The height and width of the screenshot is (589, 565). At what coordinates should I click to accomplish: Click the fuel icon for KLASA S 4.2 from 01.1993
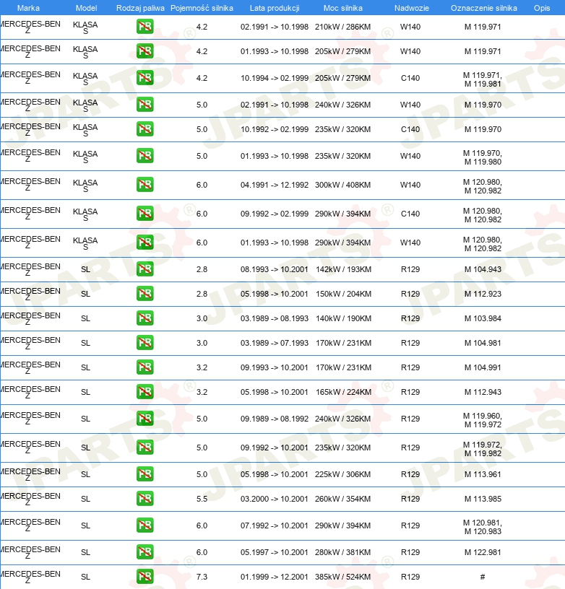click(x=145, y=51)
